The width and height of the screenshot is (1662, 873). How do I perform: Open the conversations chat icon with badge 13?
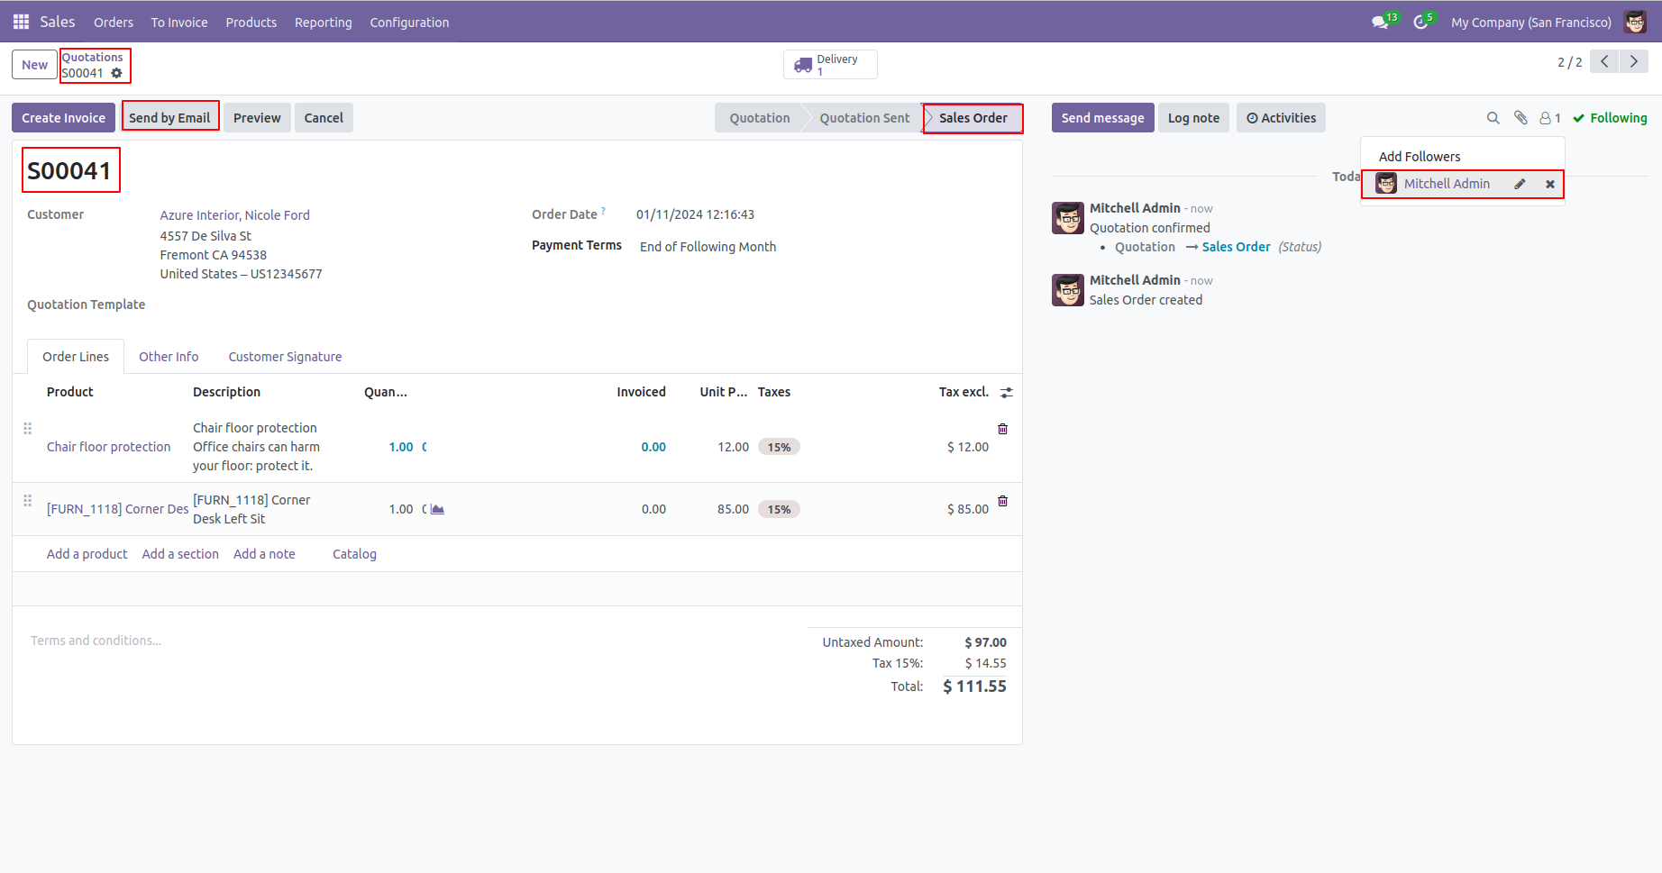(1381, 23)
